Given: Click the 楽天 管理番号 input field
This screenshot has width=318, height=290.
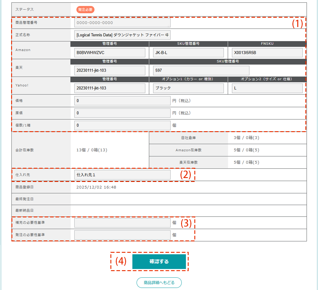Looking at the screenshot, I should pyautogui.click(x=110, y=70).
